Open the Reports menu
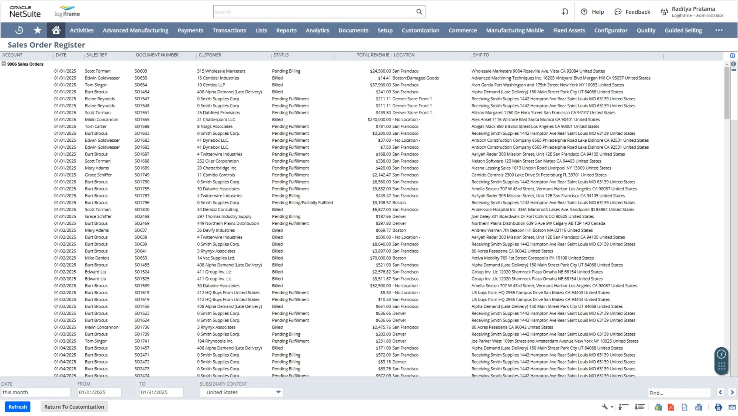 point(286,30)
